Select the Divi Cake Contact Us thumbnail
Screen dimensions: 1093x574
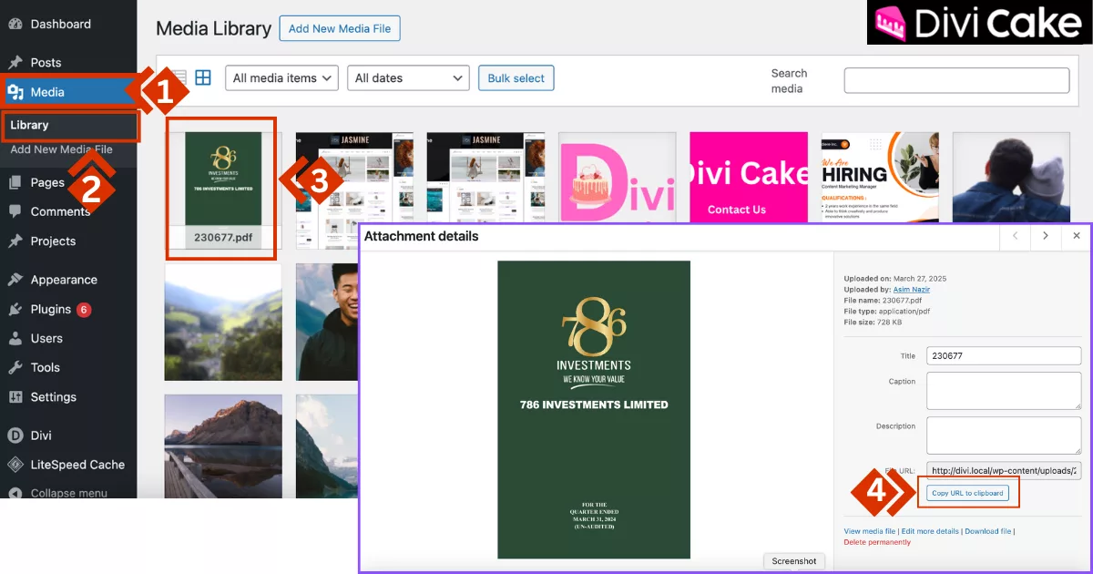(x=748, y=177)
